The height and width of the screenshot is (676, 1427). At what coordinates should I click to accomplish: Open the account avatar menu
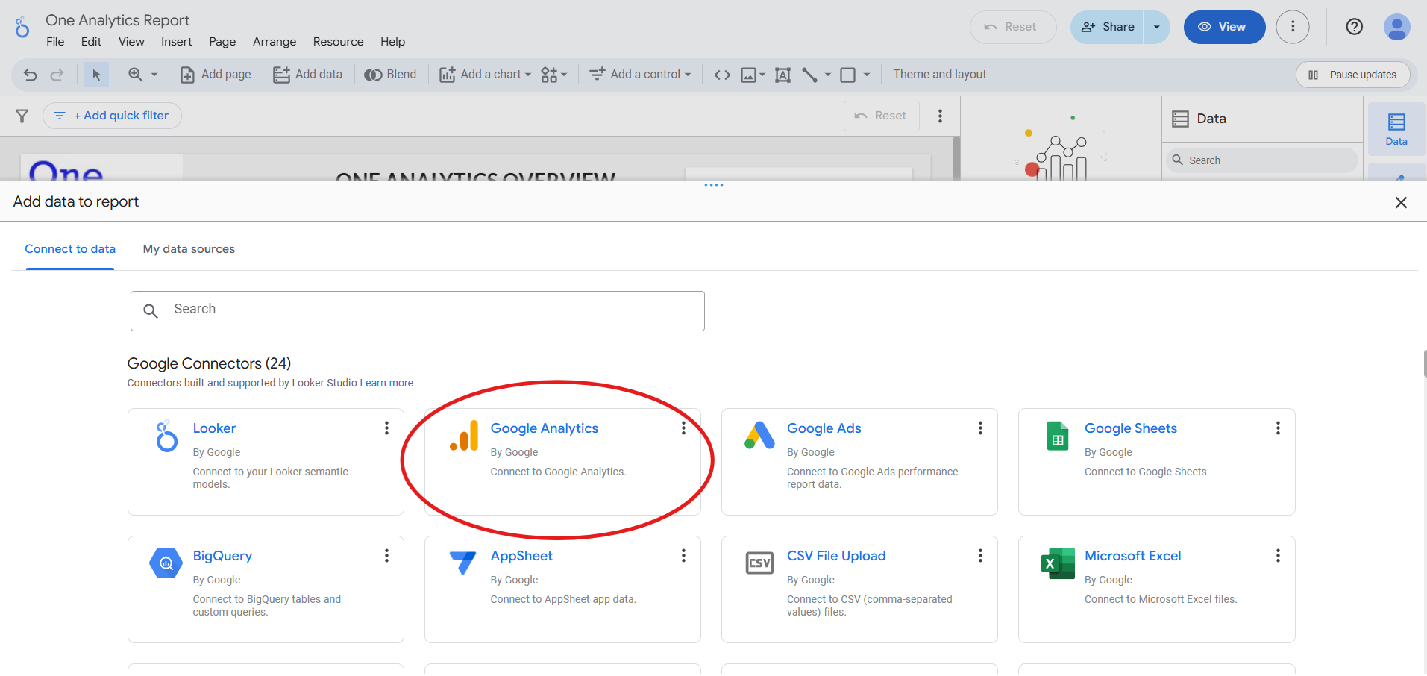tap(1396, 27)
